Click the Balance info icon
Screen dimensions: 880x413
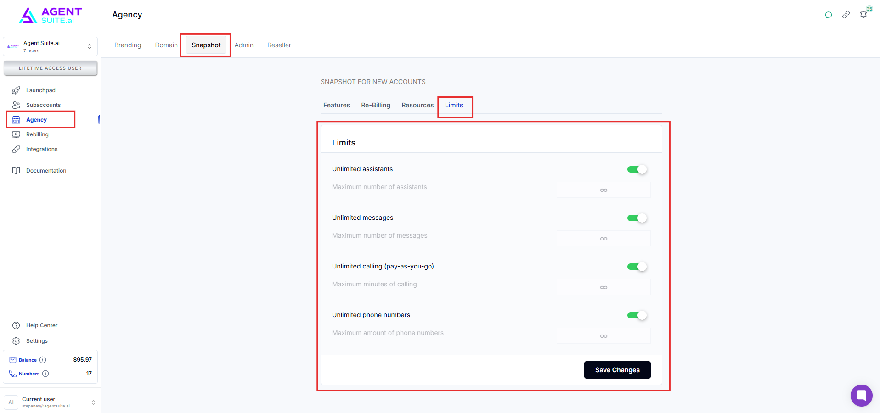point(43,360)
